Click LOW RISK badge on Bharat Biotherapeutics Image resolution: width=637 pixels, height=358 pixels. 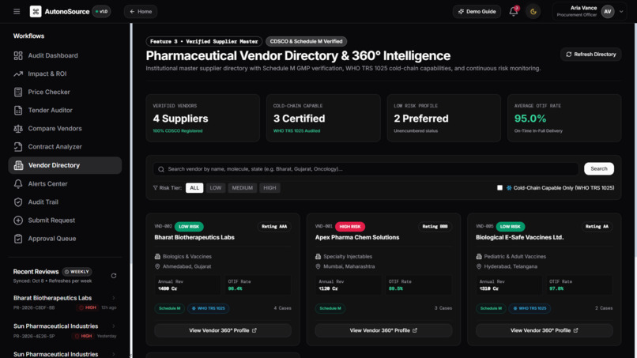[189, 226]
